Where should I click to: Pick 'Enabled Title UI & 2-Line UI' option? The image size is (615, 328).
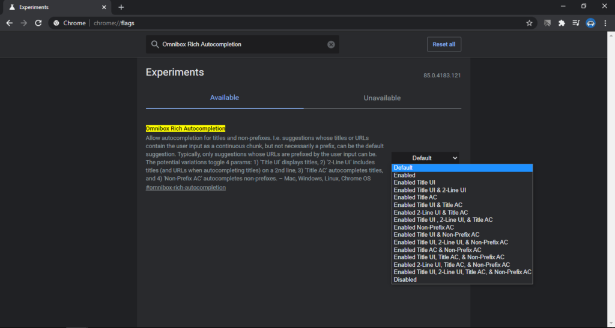429,190
